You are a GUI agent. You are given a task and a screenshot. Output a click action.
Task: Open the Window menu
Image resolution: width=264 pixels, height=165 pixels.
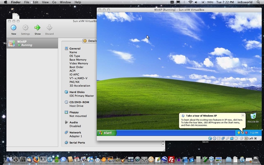coord(65,2)
